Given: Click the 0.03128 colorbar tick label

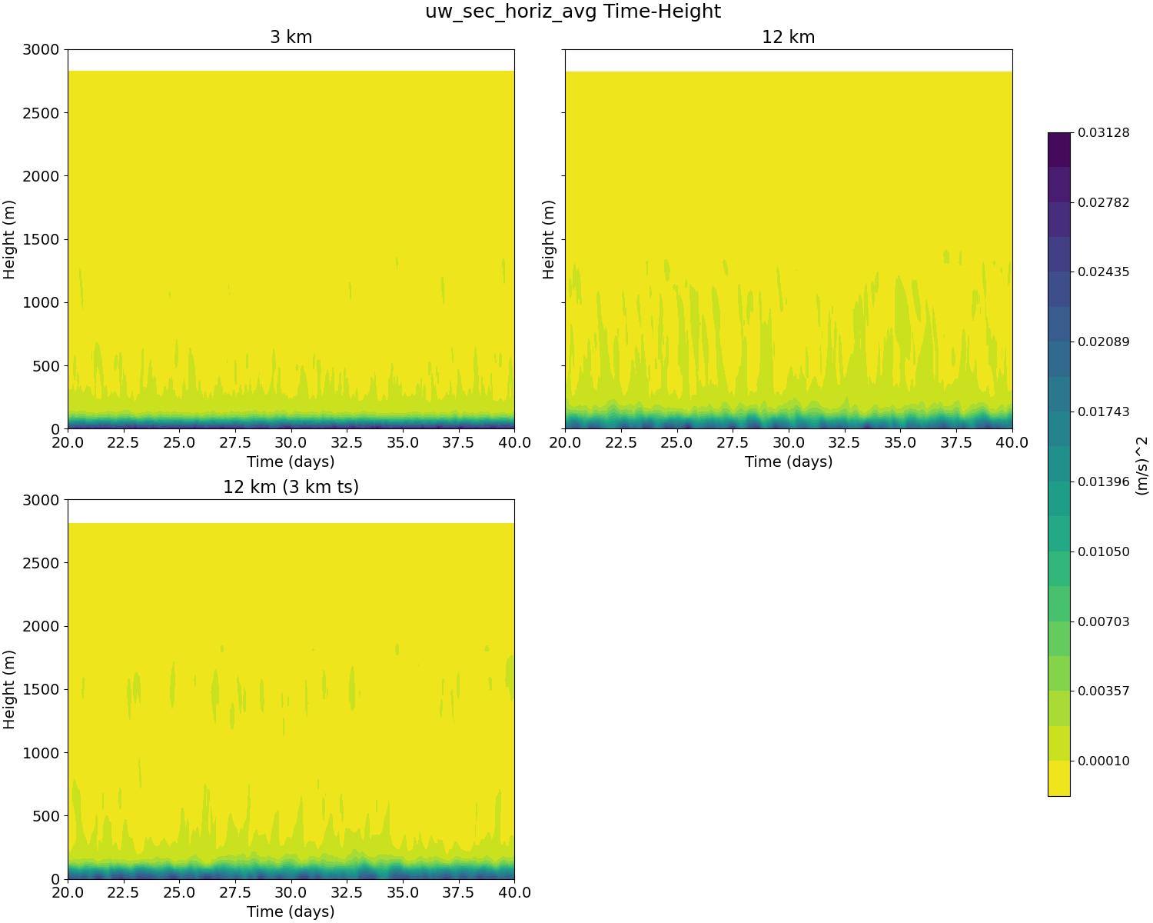Looking at the screenshot, I should tap(1103, 133).
